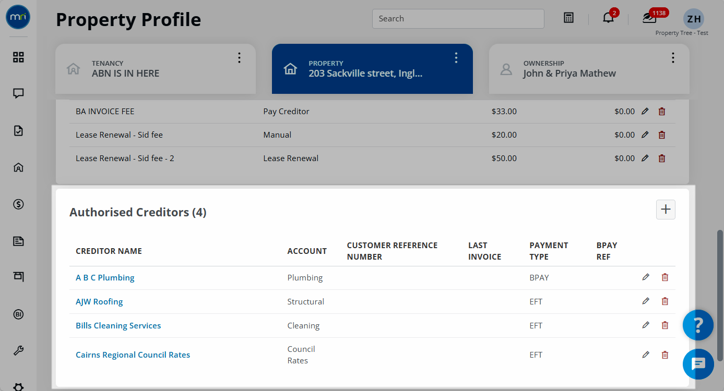The width and height of the screenshot is (724, 391).
Task: Open Cairns Regional Council Rates link
Action: [x=133, y=355]
